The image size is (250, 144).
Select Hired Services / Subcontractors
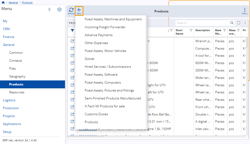coord(108,67)
